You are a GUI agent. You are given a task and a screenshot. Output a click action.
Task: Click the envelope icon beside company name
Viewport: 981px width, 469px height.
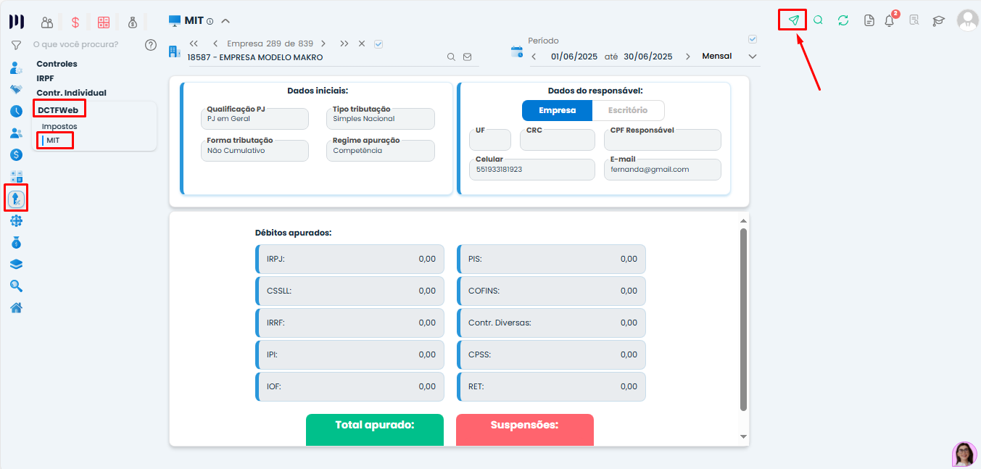click(x=467, y=57)
